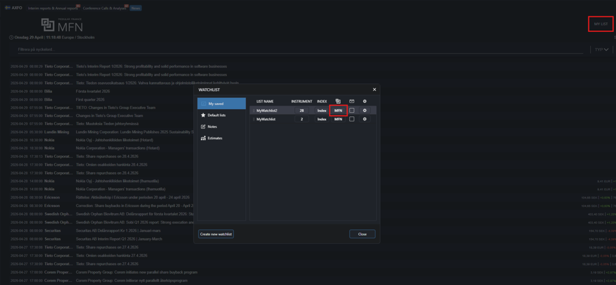The height and width of the screenshot is (285, 616).
Task: Click the envelope icon in watchlist header
Action: tap(352, 101)
